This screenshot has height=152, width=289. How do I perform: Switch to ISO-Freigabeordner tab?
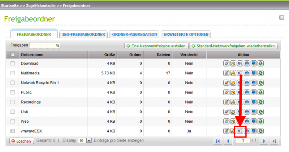[x=83, y=34]
